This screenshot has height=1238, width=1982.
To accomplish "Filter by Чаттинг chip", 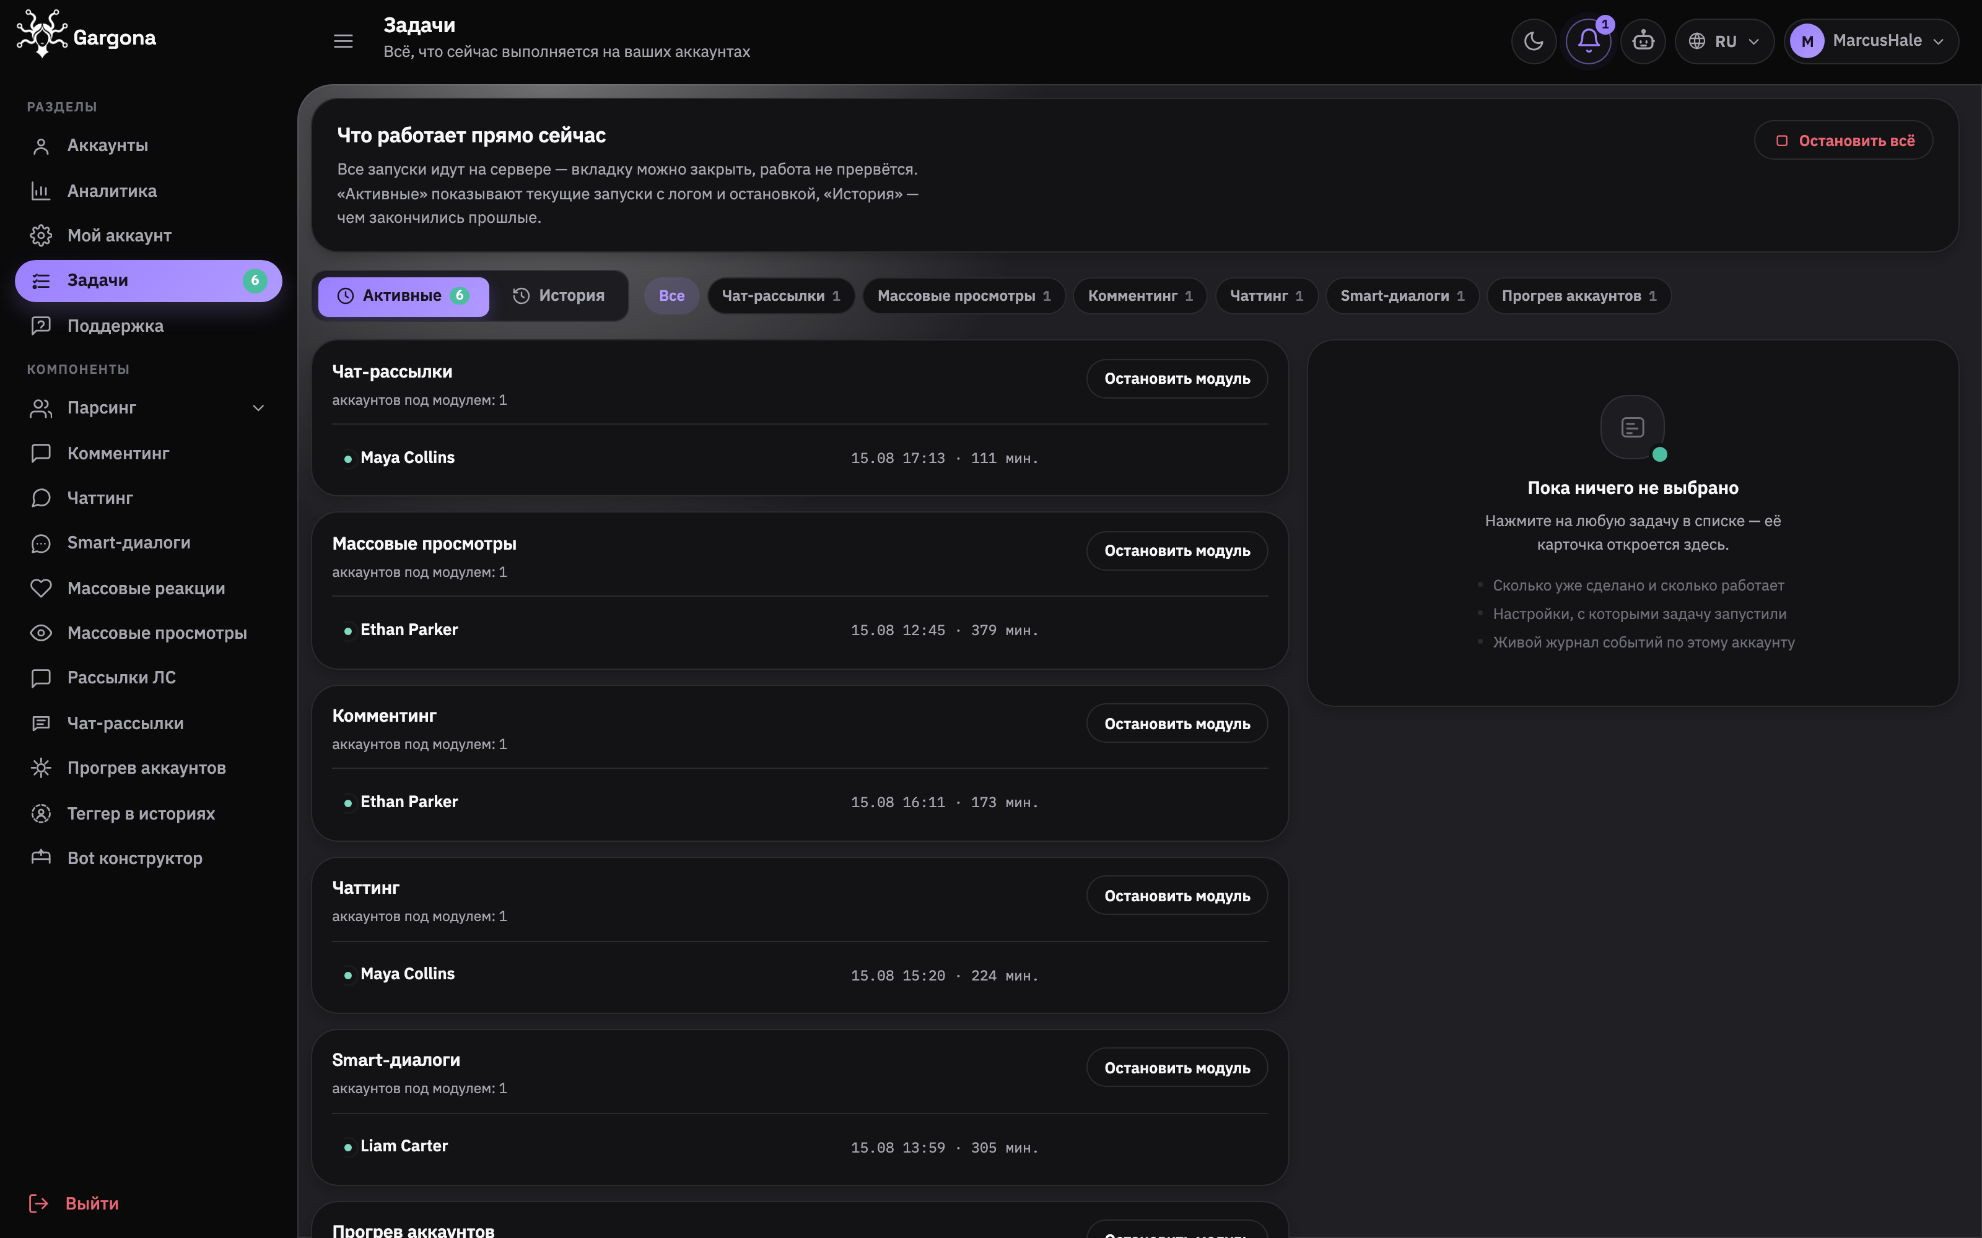I will (x=1267, y=296).
